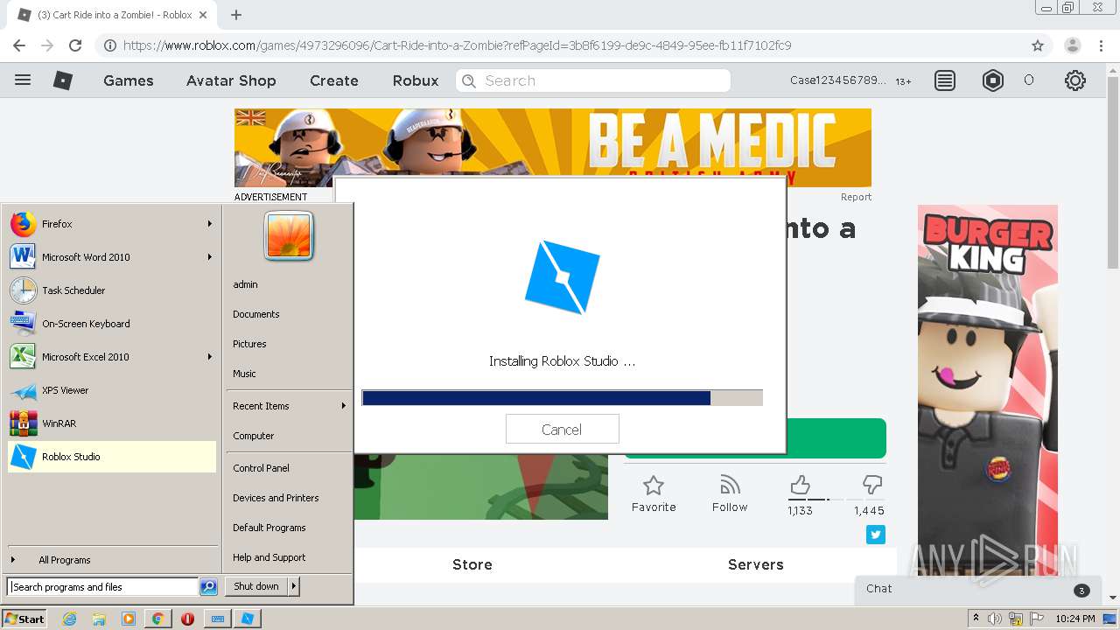Open the Robux page
The height and width of the screenshot is (630, 1120).
click(x=416, y=80)
